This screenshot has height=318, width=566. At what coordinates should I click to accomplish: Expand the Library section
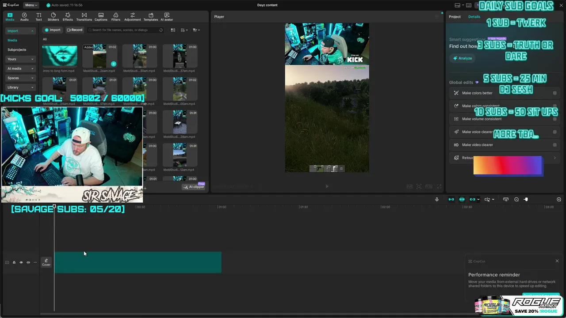click(x=20, y=87)
